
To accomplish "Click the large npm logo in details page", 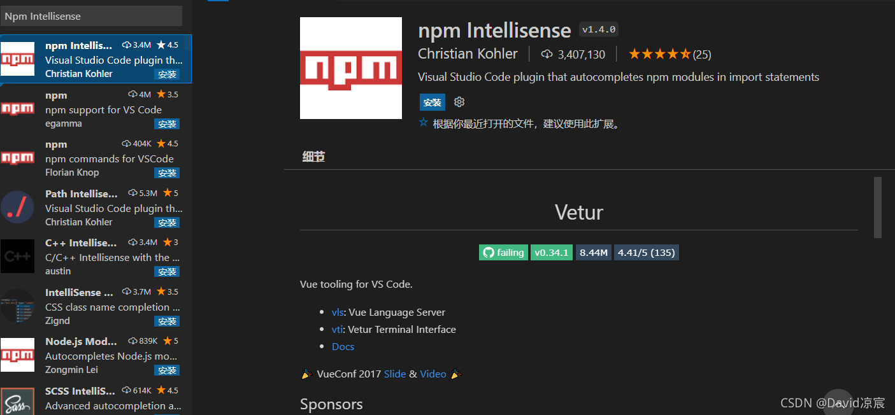I will [351, 68].
